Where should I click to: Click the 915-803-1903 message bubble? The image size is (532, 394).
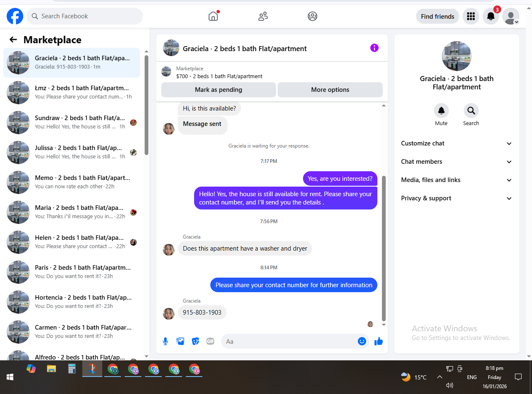[x=202, y=313]
